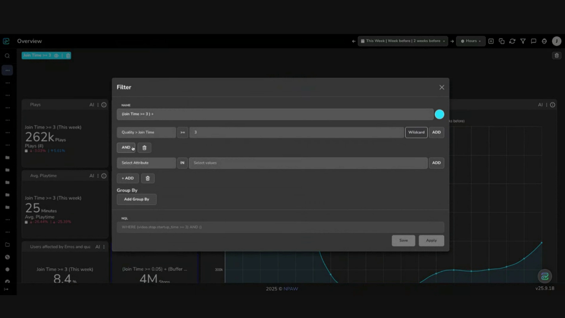The image size is (565, 318).
Task: Click the highlighted sidebar menu item
Action: click(7, 70)
